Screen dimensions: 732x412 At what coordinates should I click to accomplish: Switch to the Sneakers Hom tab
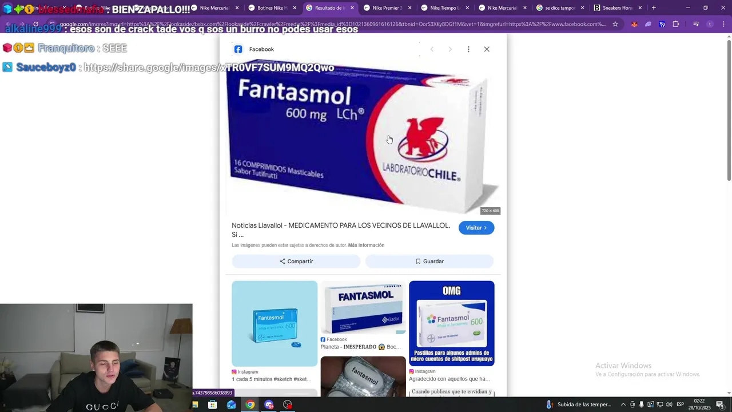point(617,8)
